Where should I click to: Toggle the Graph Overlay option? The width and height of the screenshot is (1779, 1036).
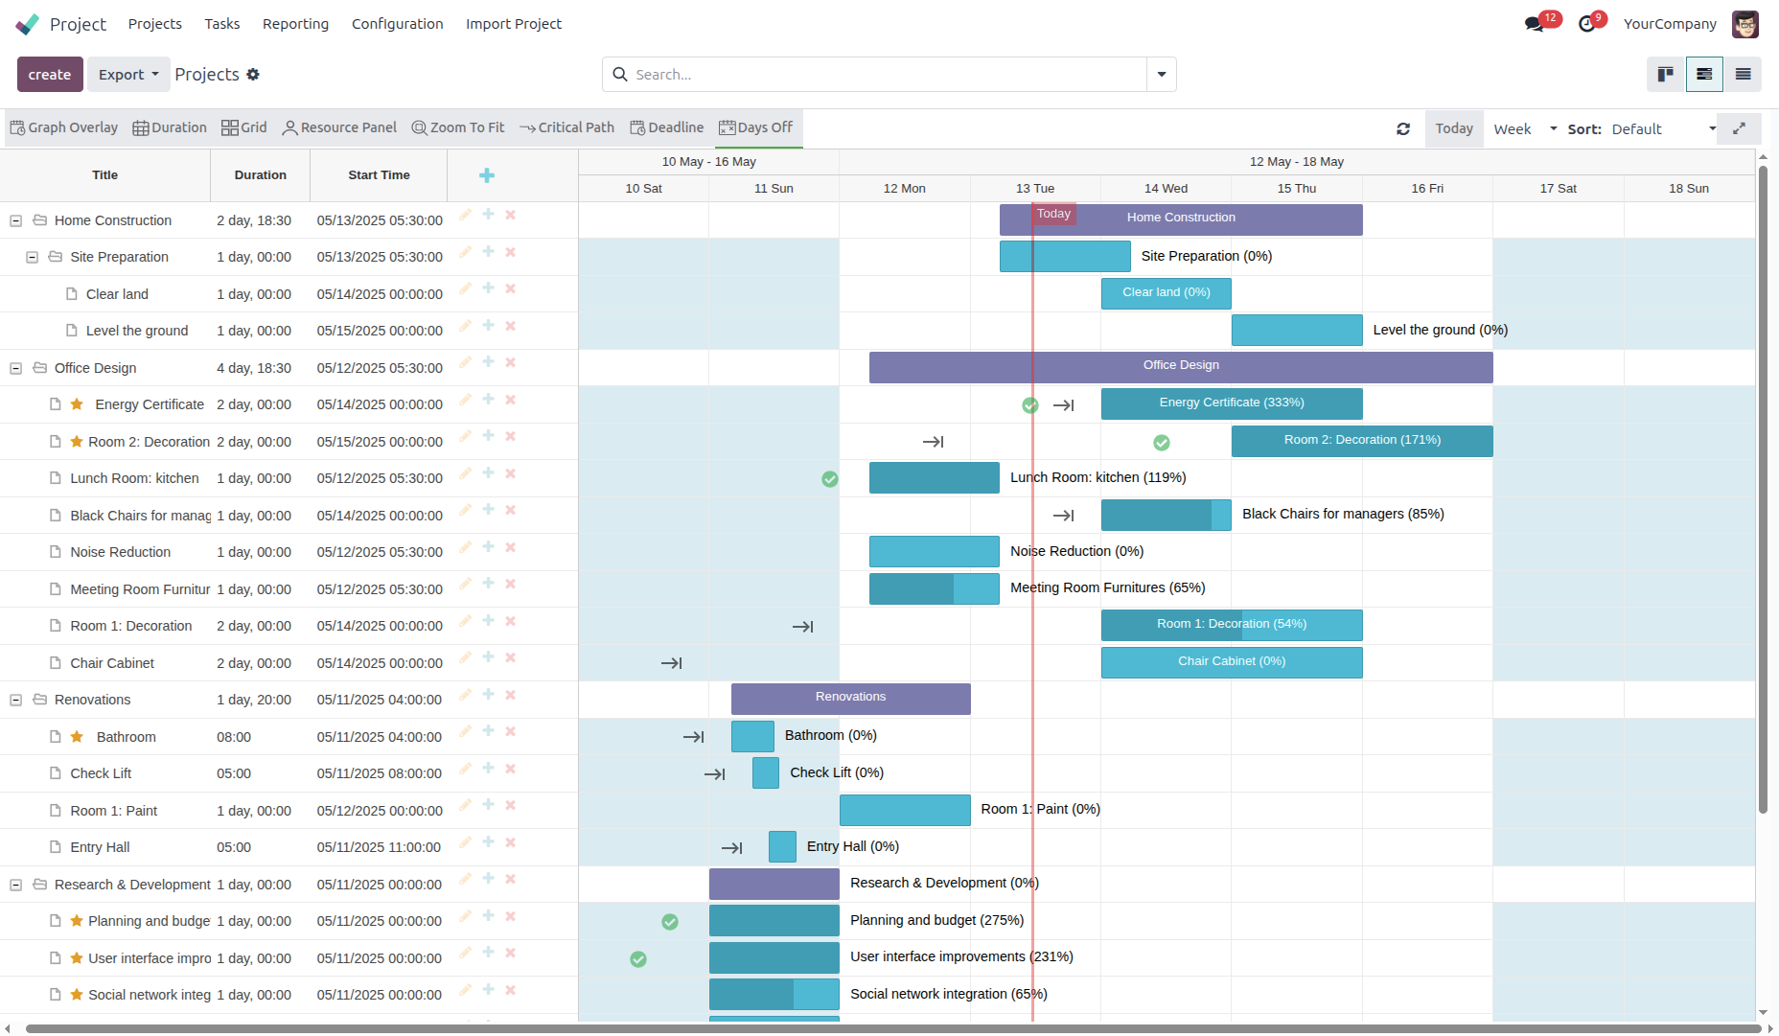click(63, 127)
